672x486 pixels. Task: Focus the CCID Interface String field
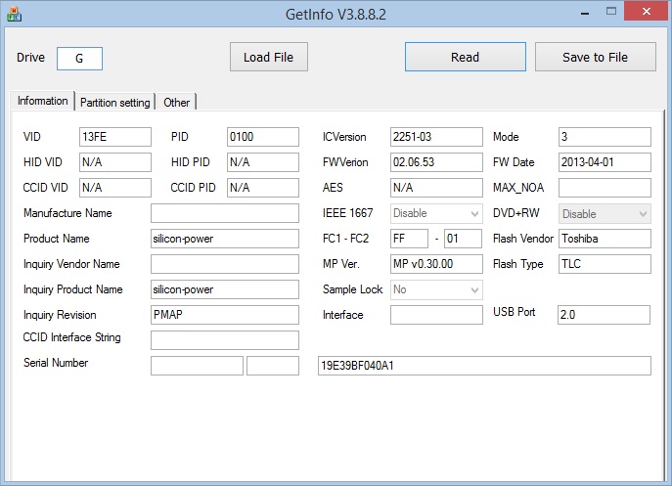pos(225,340)
